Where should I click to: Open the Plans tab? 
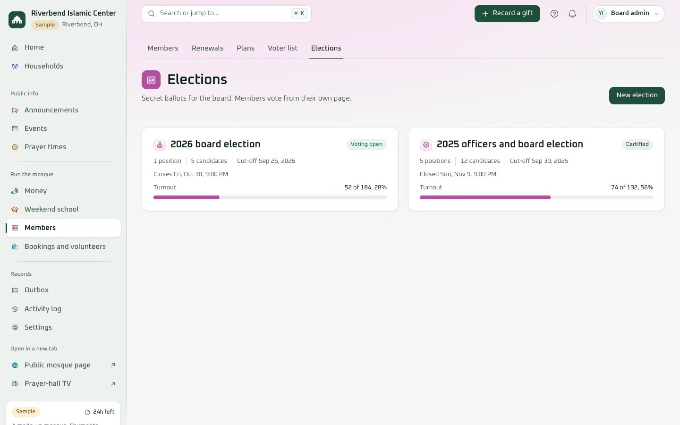[246, 48]
